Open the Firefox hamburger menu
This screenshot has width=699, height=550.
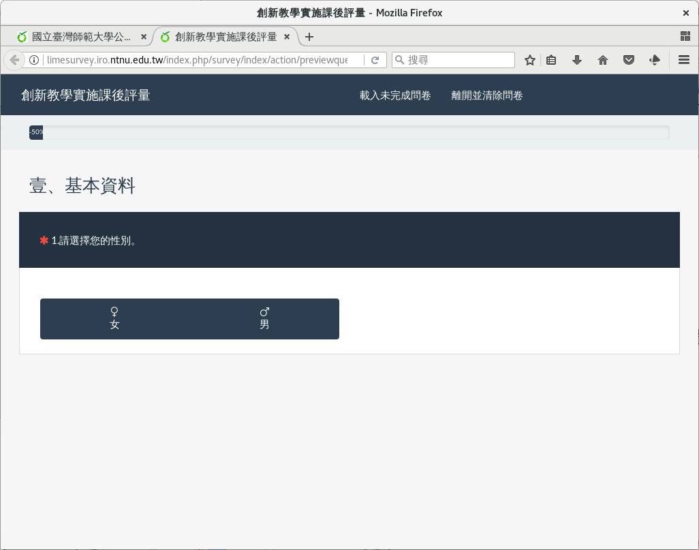tap(684, 60)
